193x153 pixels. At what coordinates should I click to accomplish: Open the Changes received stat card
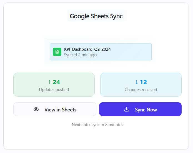click(x=141, y=85)
